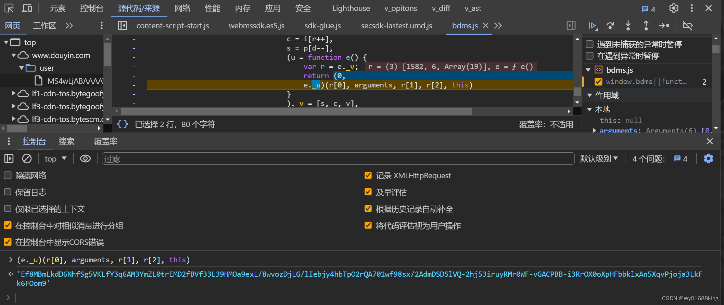Collapse the local scope group
Viewport: 724px width, 305px height.
589,109
